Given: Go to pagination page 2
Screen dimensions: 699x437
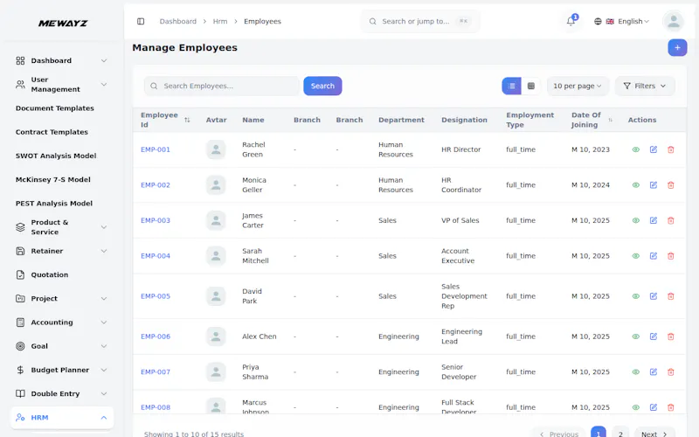Looking at the screenshot, I should (x=620, y=434).
